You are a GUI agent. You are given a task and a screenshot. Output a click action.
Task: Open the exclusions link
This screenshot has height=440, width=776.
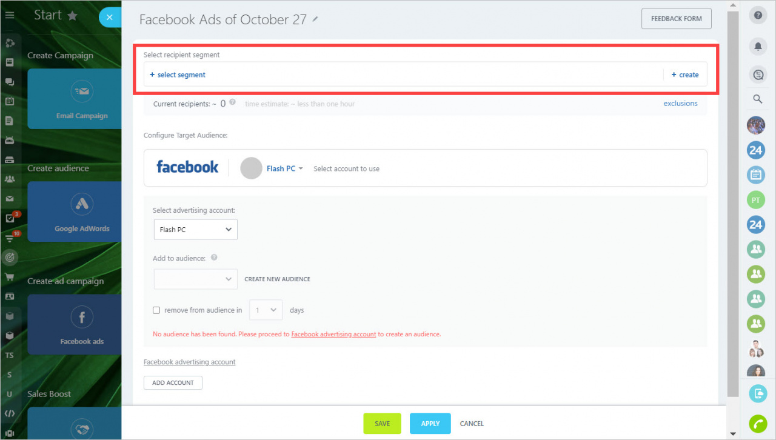coord(680,104)
